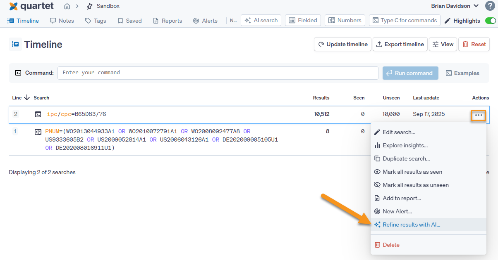The height and width of the screenshot is (260, 498).
Task: Click the Unseen column header
Action: click(391, 98)
